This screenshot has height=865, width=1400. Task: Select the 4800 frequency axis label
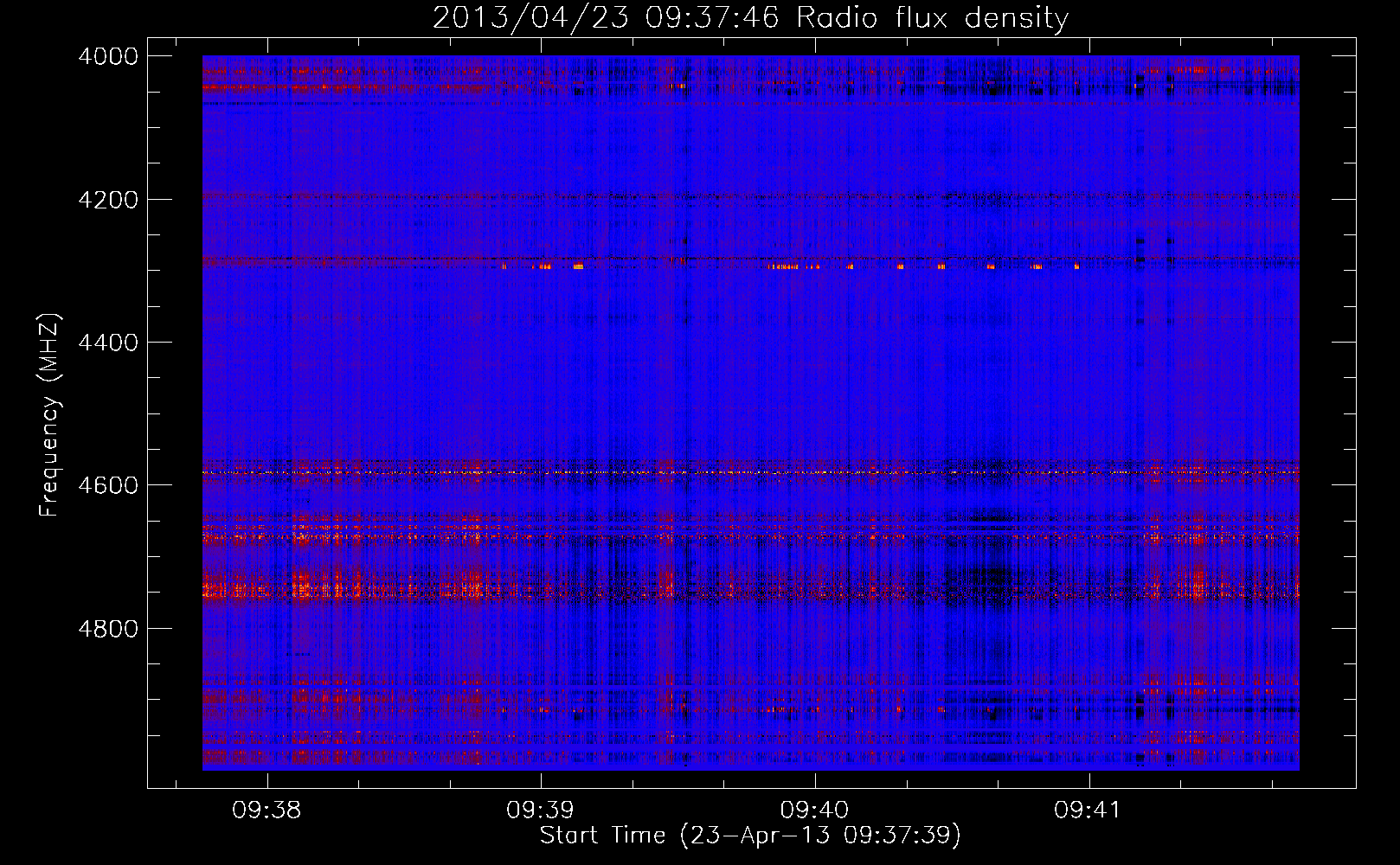107,629
